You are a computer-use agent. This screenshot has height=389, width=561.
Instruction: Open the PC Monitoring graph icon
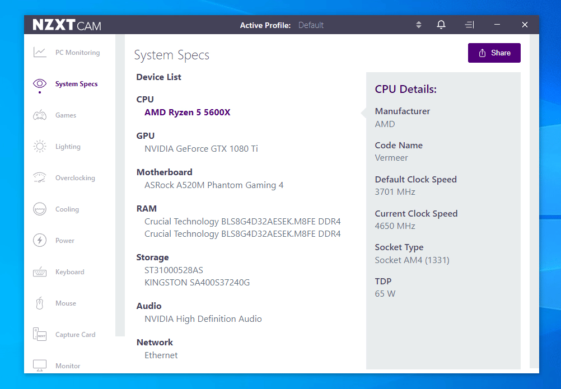click(x=40, y=52)
